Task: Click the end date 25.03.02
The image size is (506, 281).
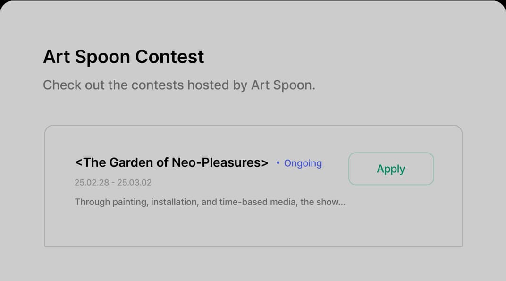Action: point(135,183)
